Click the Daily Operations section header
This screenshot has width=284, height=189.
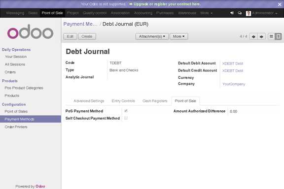pos(16,50)
